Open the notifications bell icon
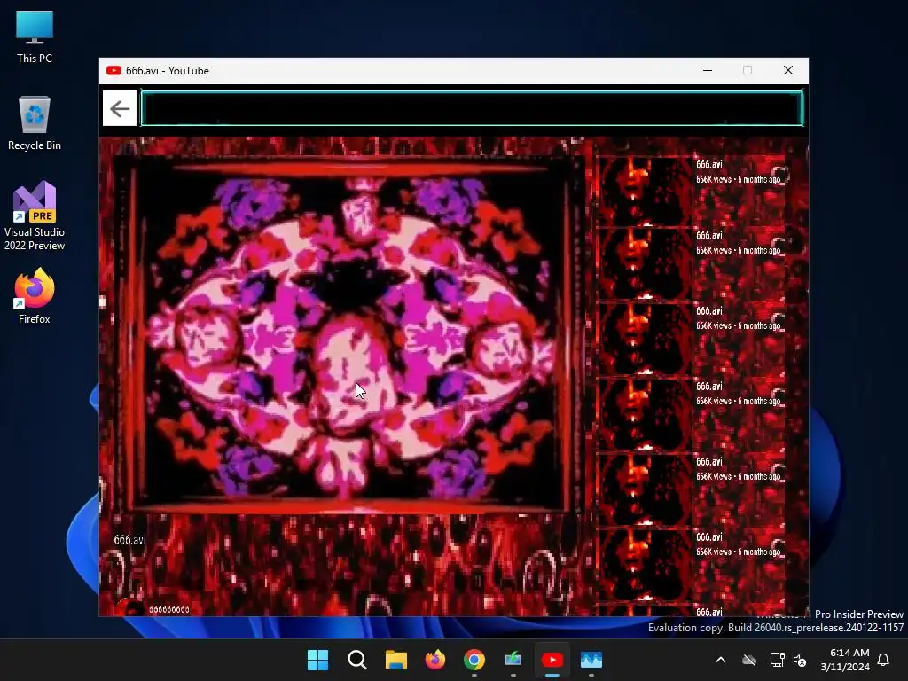 pos(884,660)
